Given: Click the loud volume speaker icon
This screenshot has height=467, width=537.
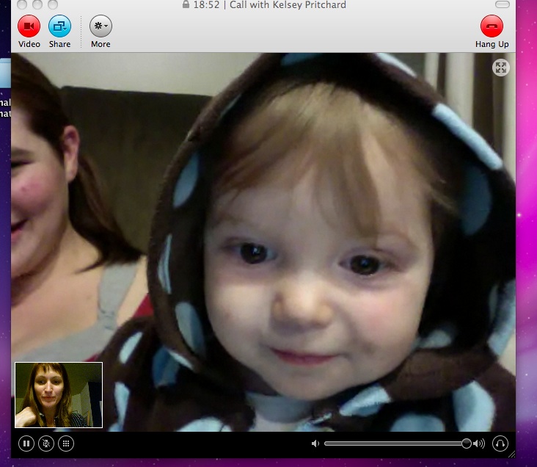Looking at the screenshot, I should tap(479, 444).
